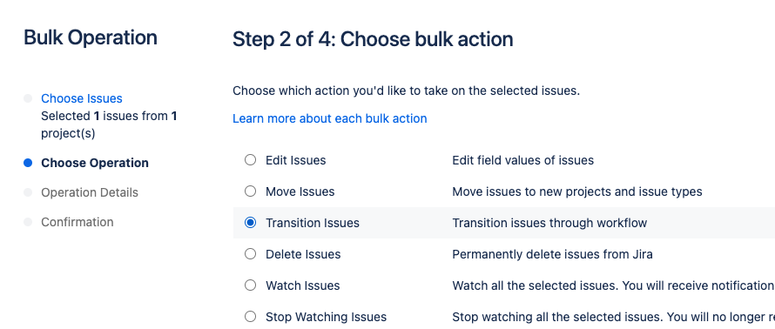This screenshot has height=329, width=775.
Task: Open the Choose Issues step link
Action: [82, 99]
